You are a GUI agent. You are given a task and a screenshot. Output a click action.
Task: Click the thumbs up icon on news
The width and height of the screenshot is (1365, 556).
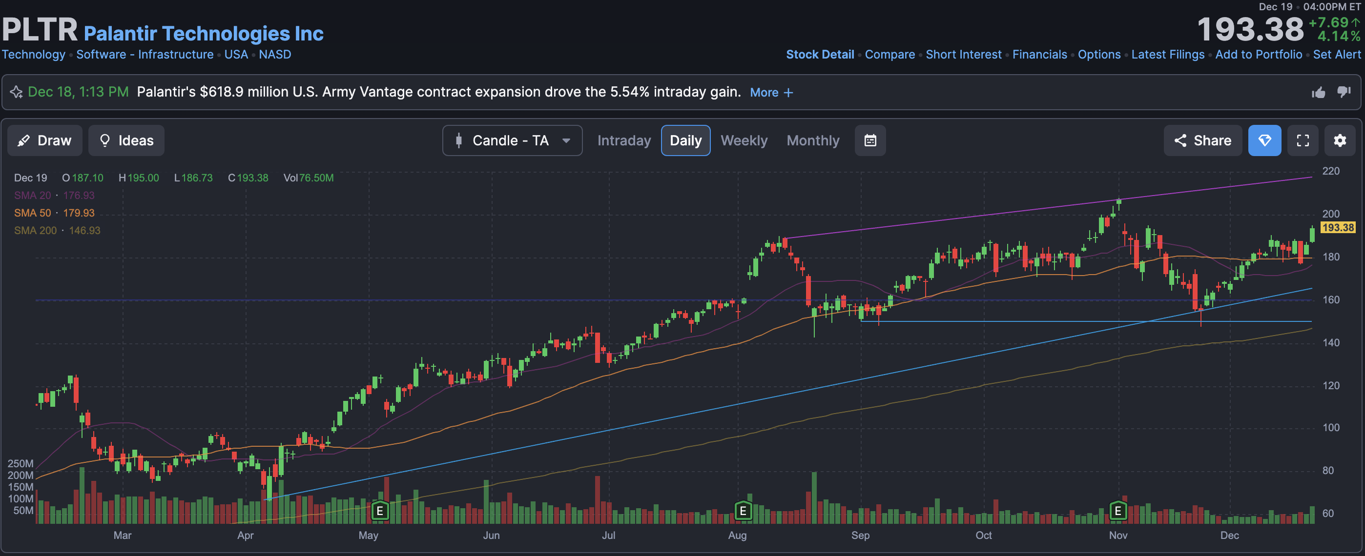click(x=1318, y=93)
